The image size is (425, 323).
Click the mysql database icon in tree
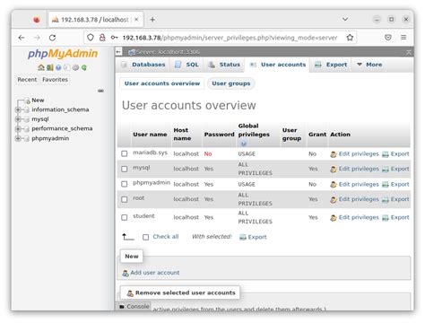click(x=26, y=119)
